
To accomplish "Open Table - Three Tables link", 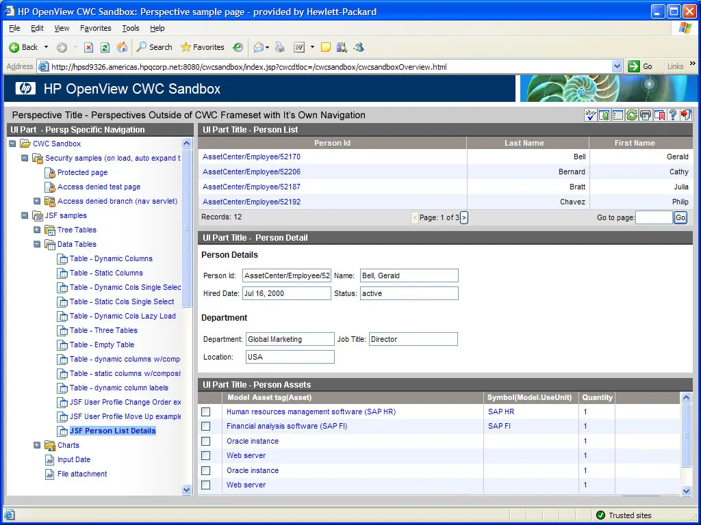I will point(103,330).
